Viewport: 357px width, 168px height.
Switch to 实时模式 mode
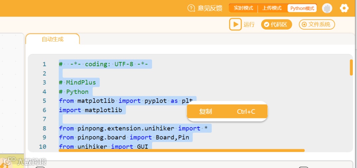pos(243,8)
